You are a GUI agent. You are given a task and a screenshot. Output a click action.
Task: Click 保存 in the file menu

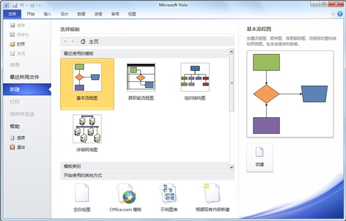(17, 25)
